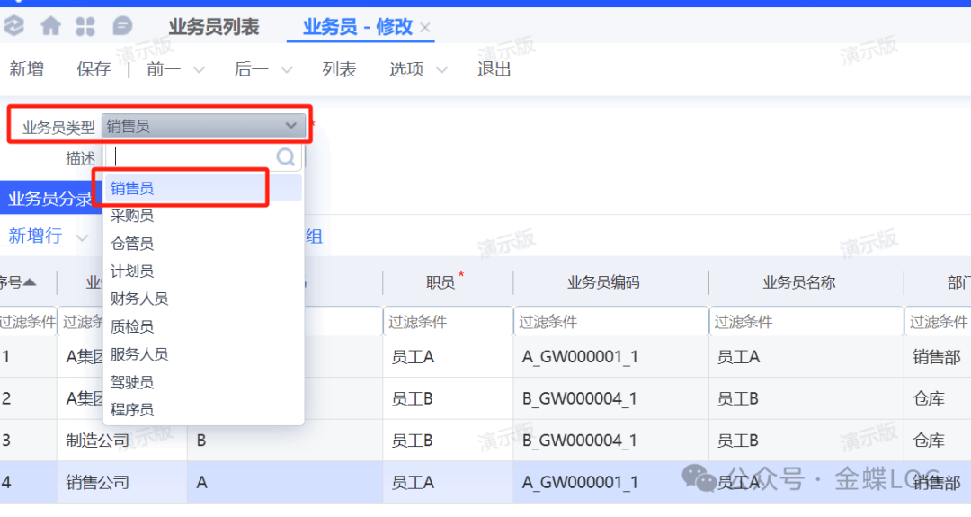This screenshot has width=971, height=517.
Task: Open the 业务员类型 dropdown combo box
Action: click(203, 127)
